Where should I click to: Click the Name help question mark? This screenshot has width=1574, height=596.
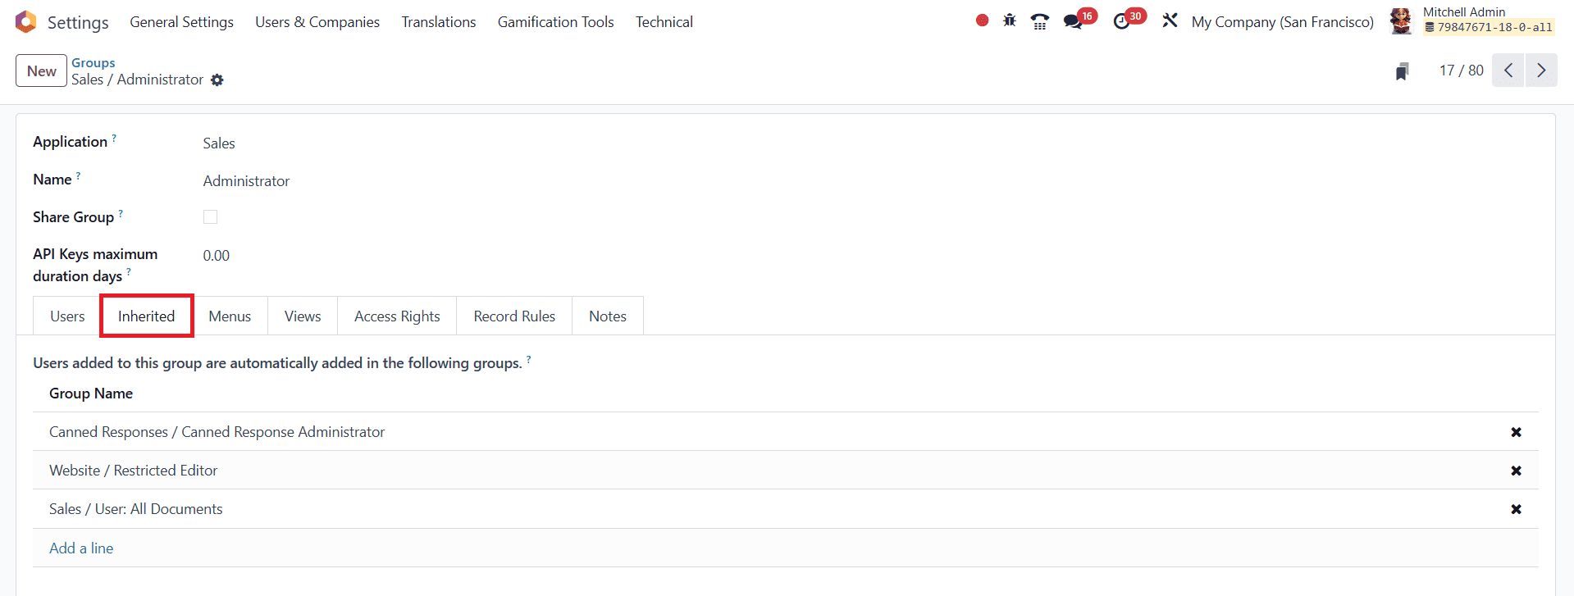[x=78, y=175]
